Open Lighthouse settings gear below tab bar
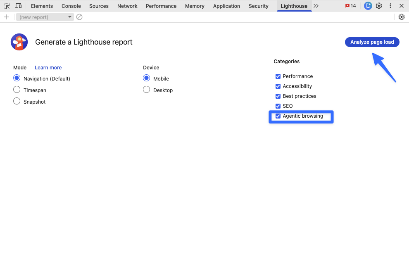This screenshot has height=268, width=409. [402, 17]
